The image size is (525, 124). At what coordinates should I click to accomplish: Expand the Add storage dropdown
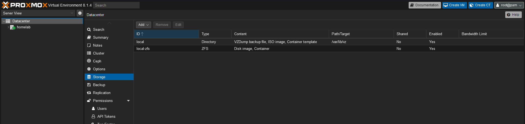(143, 25)
